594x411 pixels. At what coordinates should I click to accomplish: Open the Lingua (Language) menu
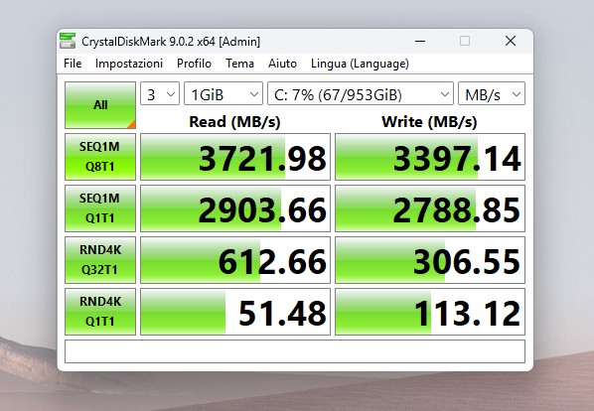tap(360, 64)
